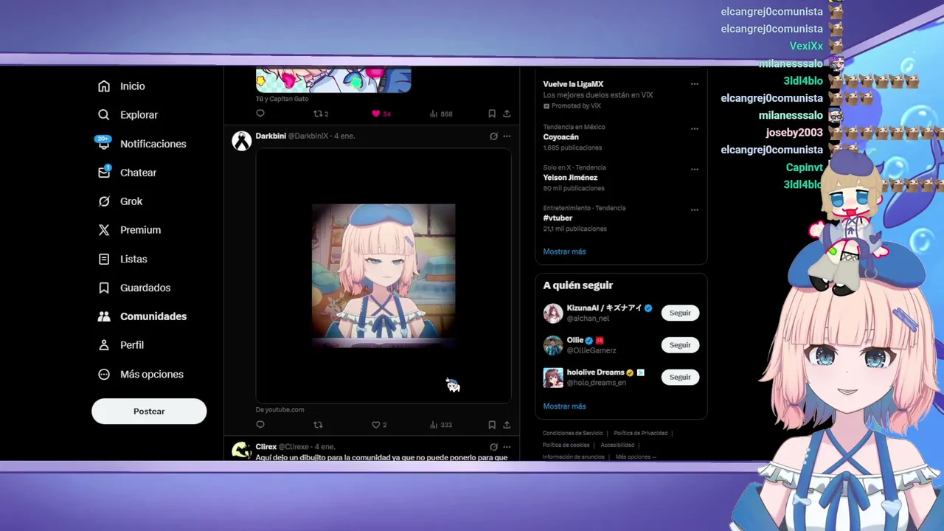Open Comunidades people icon

(104, 316)
